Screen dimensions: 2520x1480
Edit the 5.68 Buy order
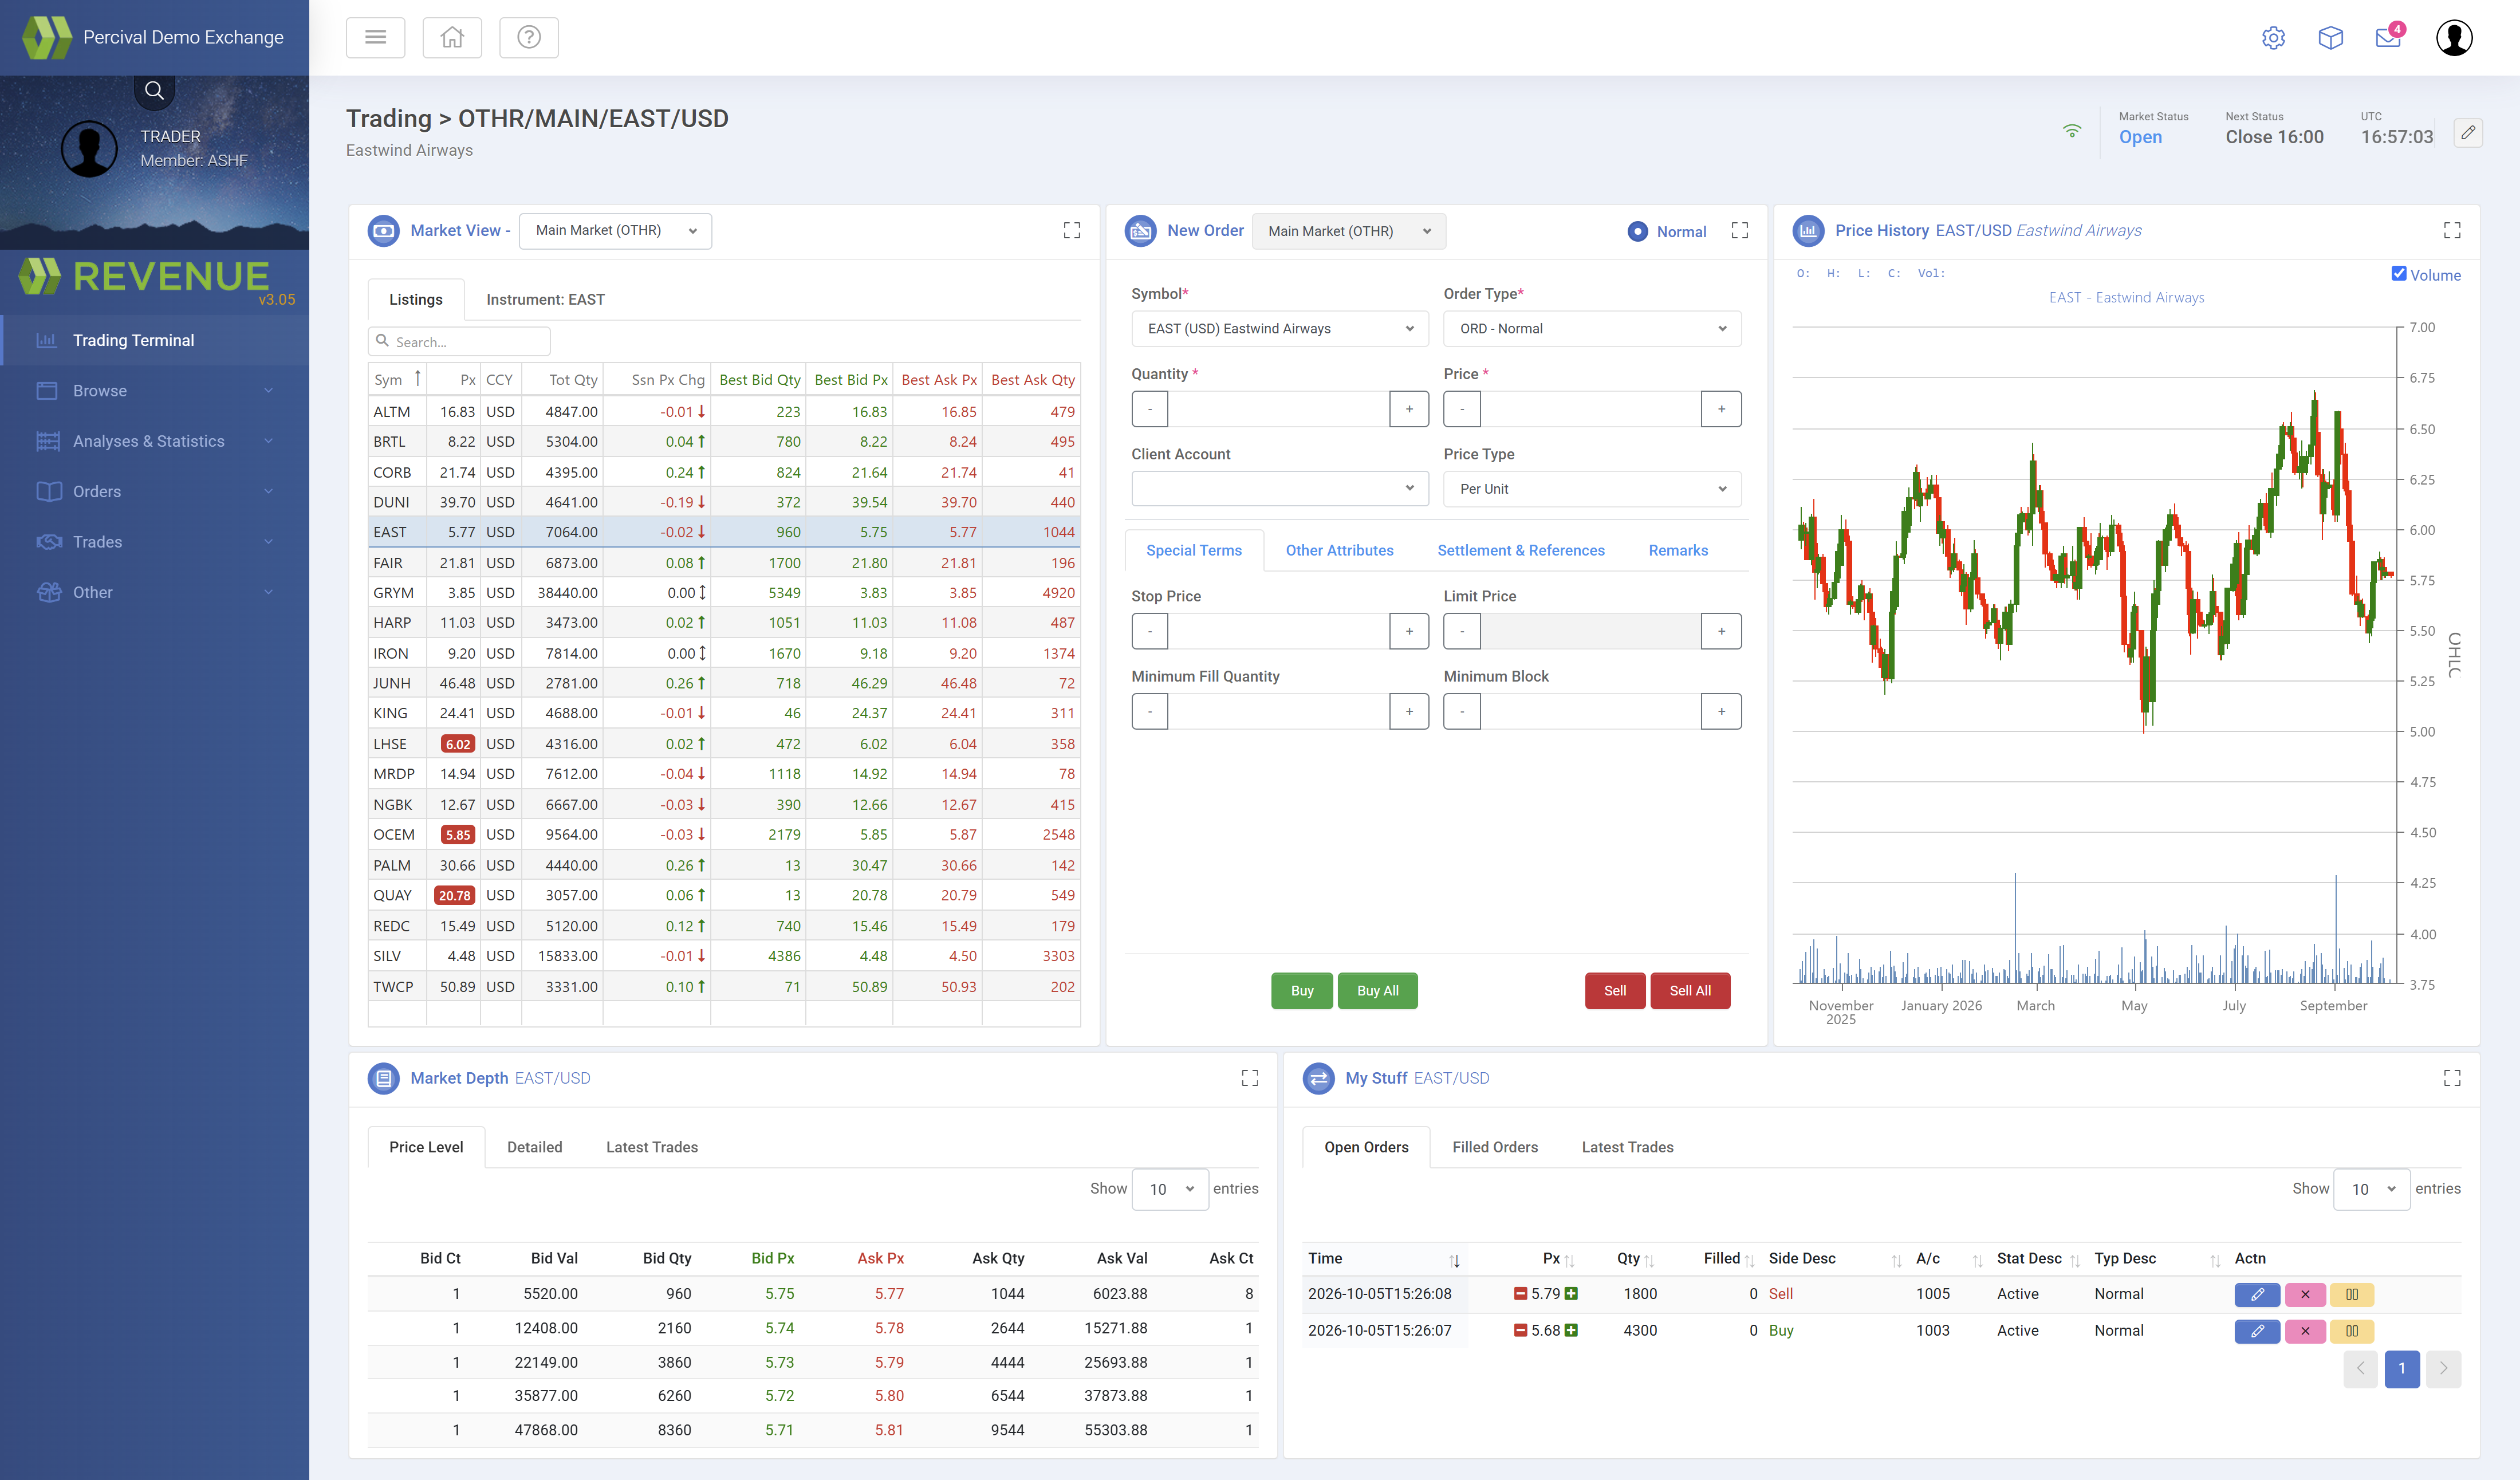[x=2257, y=1331]
